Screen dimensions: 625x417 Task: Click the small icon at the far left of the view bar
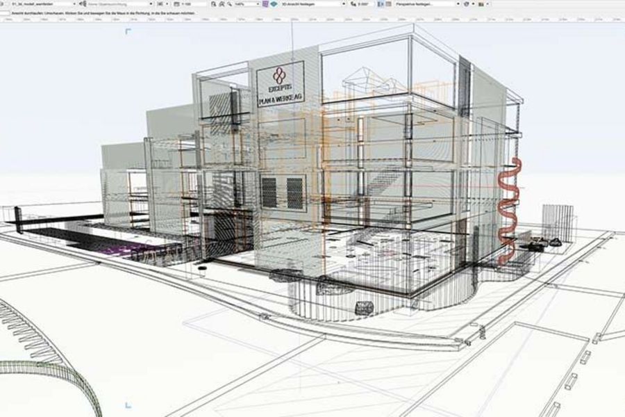[x=3, y=3]
